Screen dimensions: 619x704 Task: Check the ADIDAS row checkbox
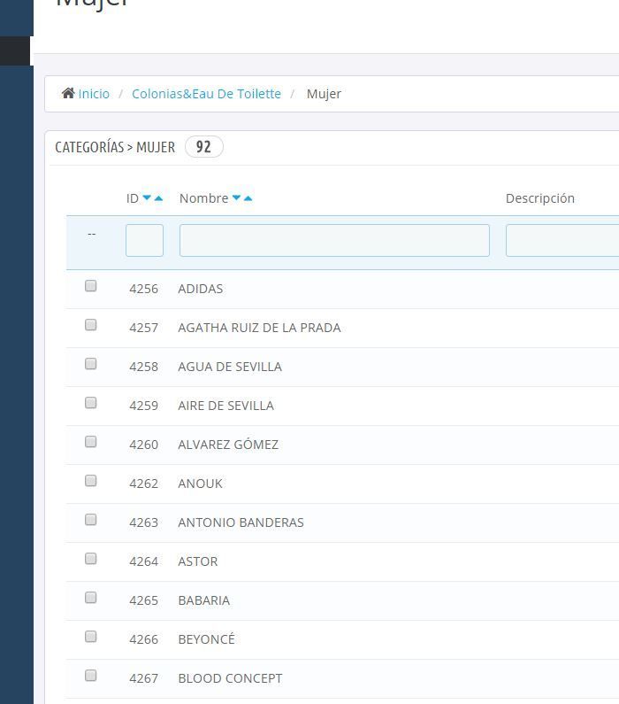(90, 286)
